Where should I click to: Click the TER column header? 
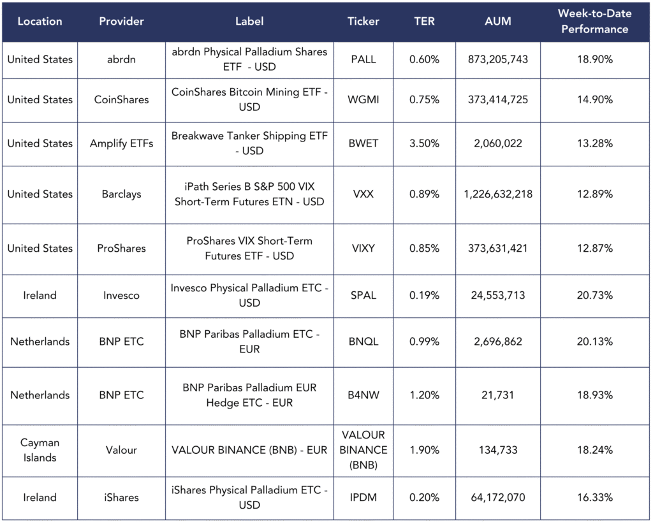[x=424, y=21]
